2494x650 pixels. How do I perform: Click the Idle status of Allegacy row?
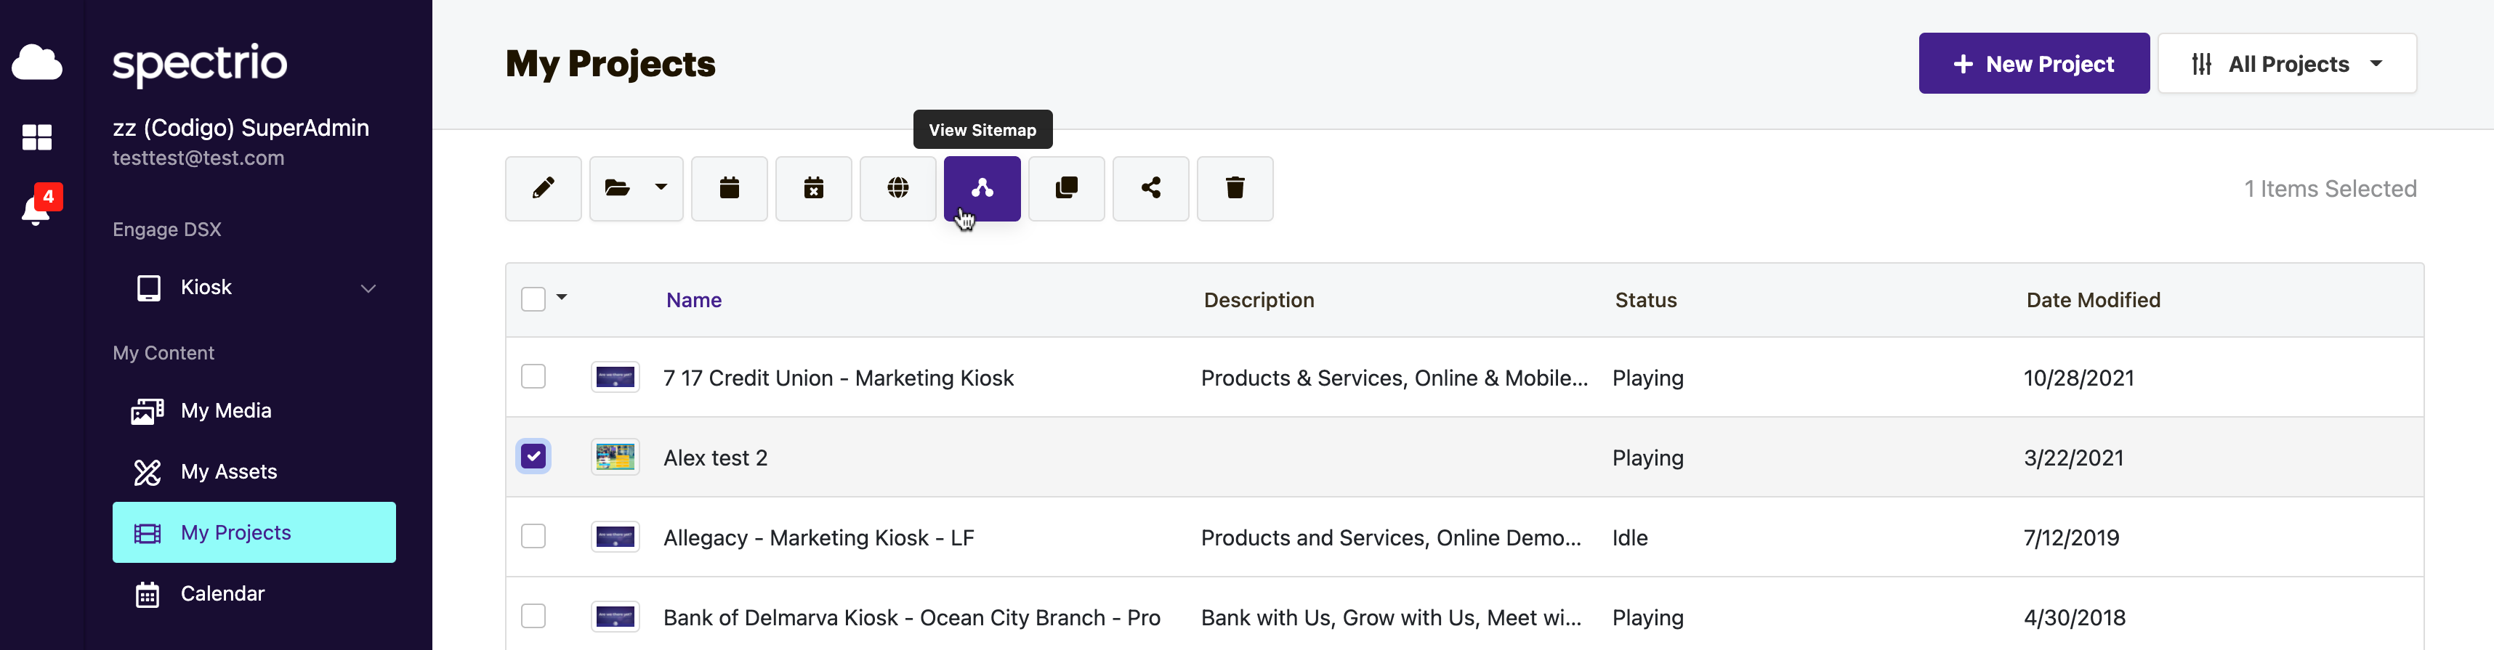point(1629,538)
